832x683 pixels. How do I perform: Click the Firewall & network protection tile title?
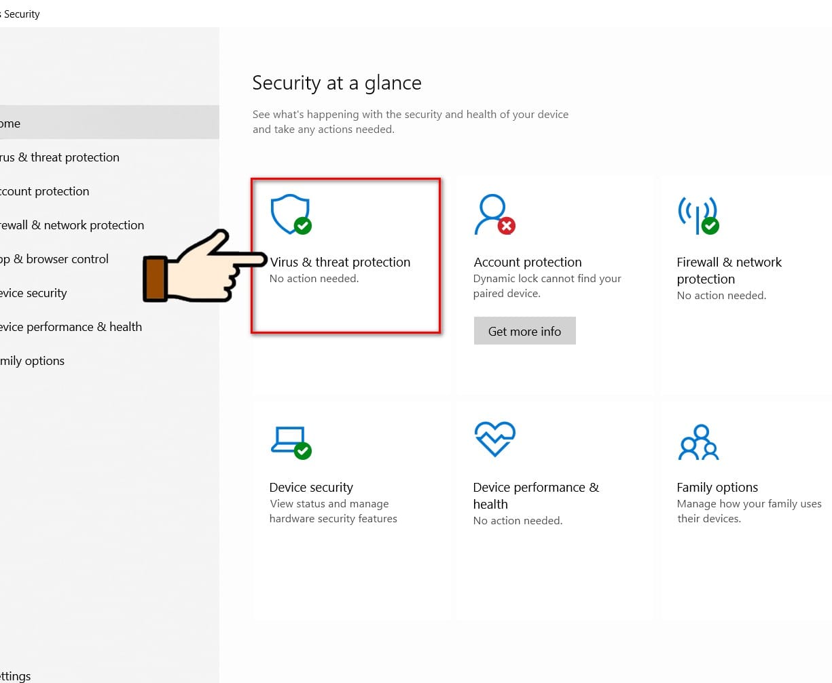coord(729,271)
